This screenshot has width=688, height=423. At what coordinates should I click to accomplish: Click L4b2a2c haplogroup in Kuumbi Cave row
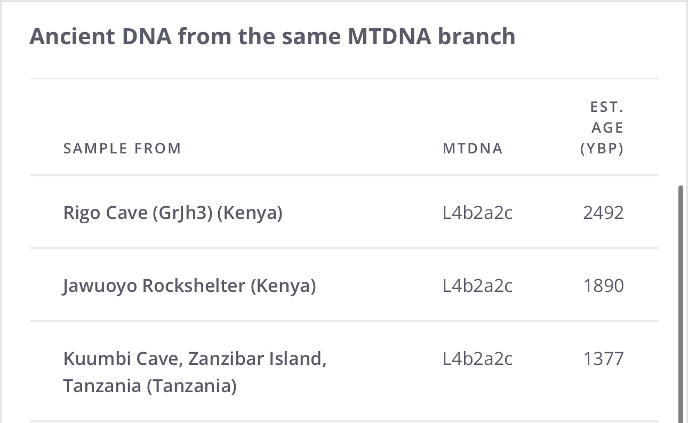[x=477, y=359]
